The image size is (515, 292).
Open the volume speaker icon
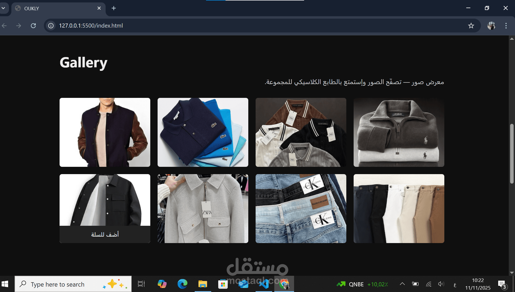point(441,284)
